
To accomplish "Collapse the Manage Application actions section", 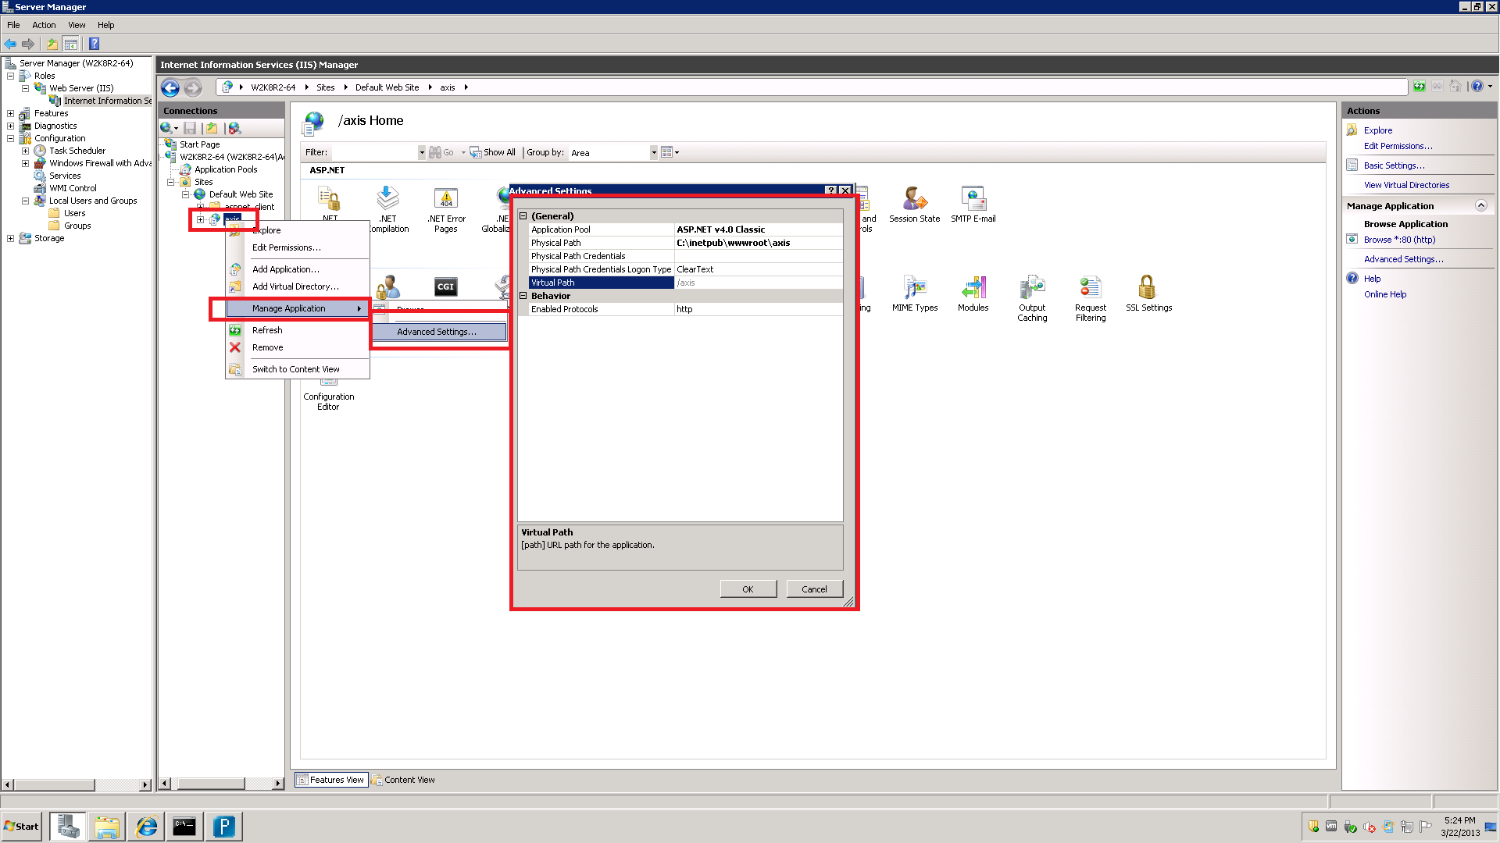I will 1480,206.
